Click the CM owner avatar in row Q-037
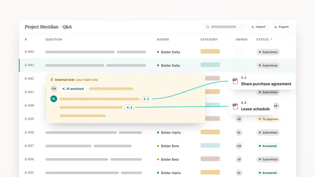This screenshot has width=315, height=177. point(239,146)
